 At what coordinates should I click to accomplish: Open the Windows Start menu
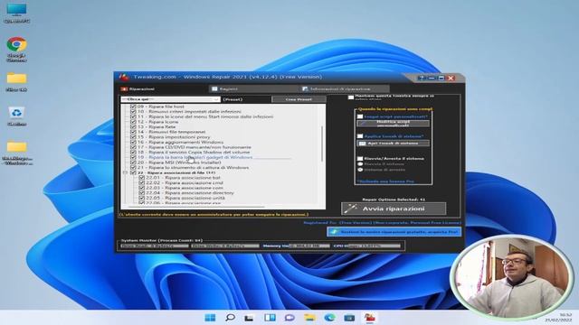pyautogui.click(x=210, y=317)
